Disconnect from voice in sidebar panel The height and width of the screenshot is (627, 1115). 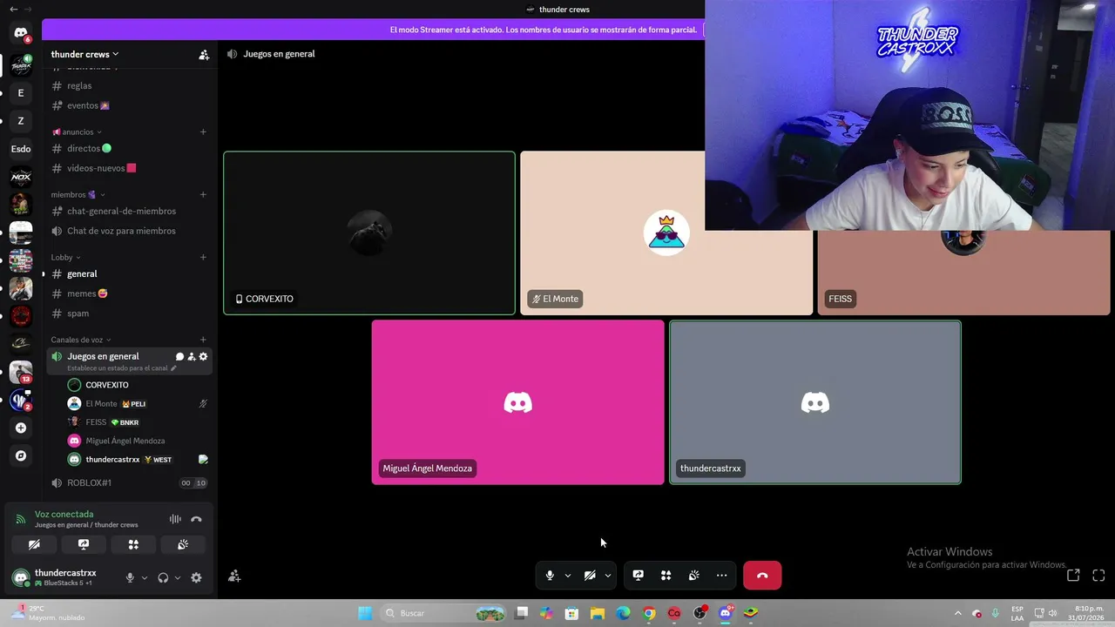pos(196,519)
